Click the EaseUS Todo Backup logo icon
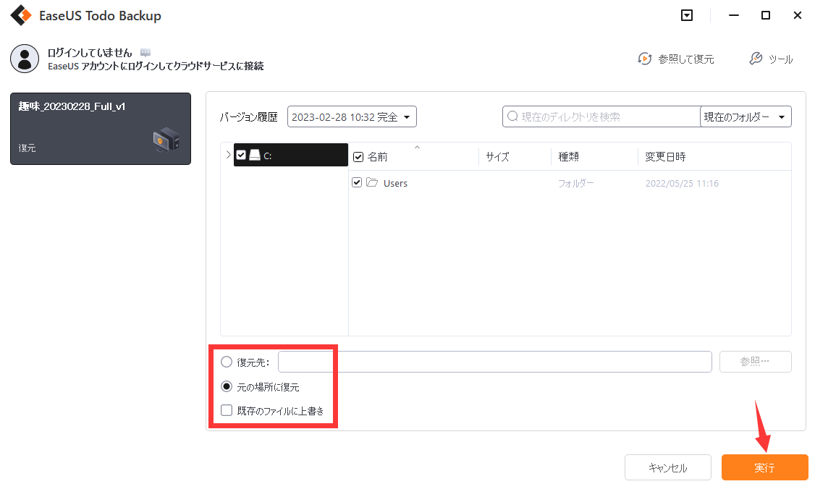815x497 pixels. pos(20,15)
